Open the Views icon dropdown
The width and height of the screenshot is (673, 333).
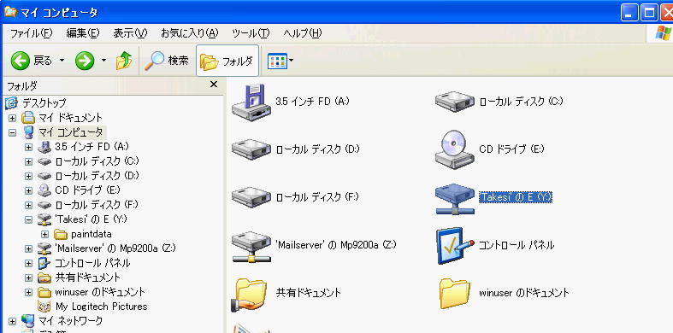[280, 61]
